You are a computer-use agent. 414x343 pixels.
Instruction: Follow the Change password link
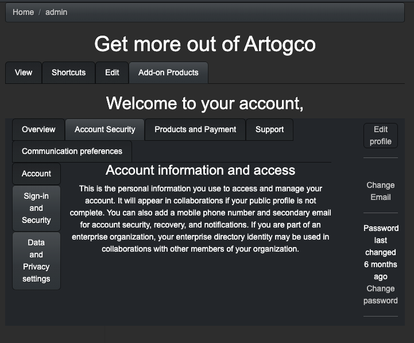[381, 295]
